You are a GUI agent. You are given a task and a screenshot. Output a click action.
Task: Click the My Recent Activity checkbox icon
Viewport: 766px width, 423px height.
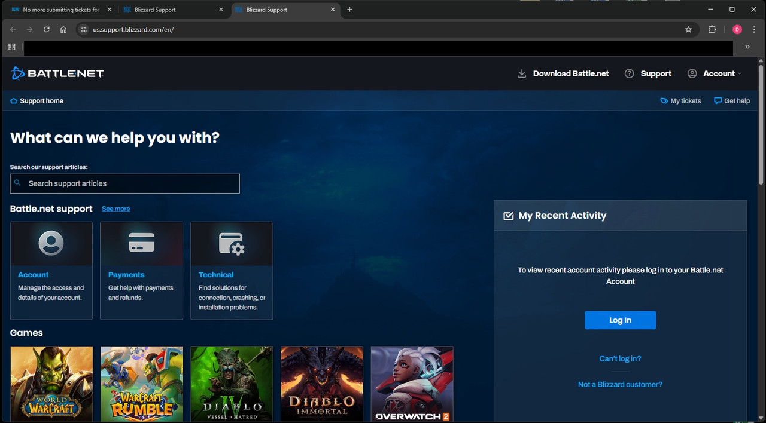[509, 216]
